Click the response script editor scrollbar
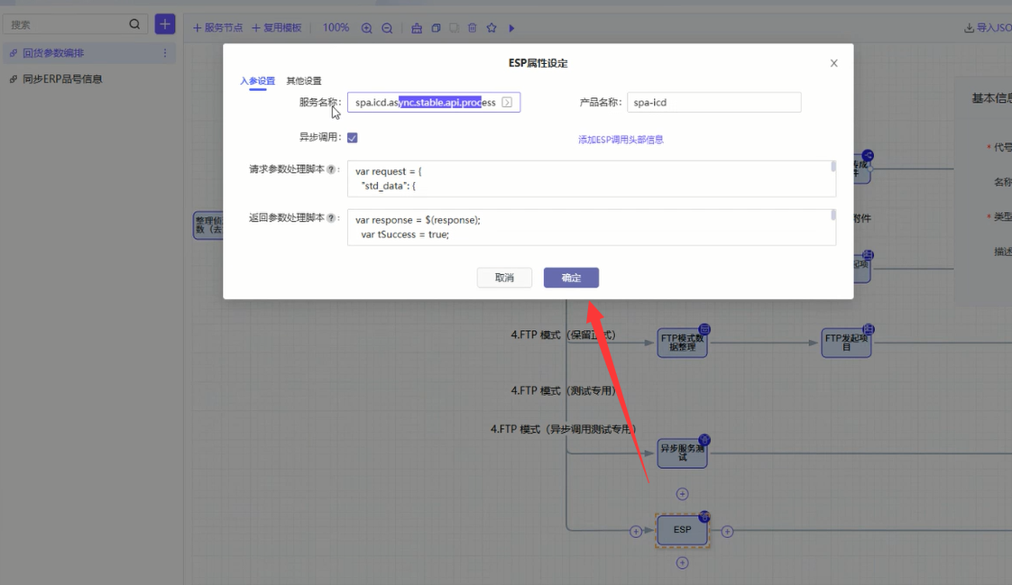Screen dimensions: 1012x585 pyautogui.click(x=833, y=215)
